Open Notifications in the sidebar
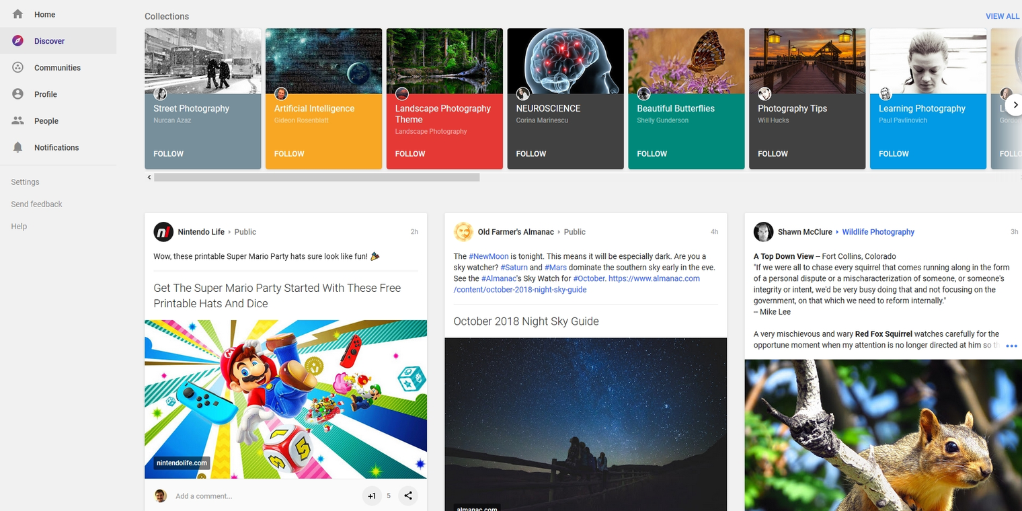Image resolution: width=1022 pixels, height=511 pixels. click(x=58, y=147)
